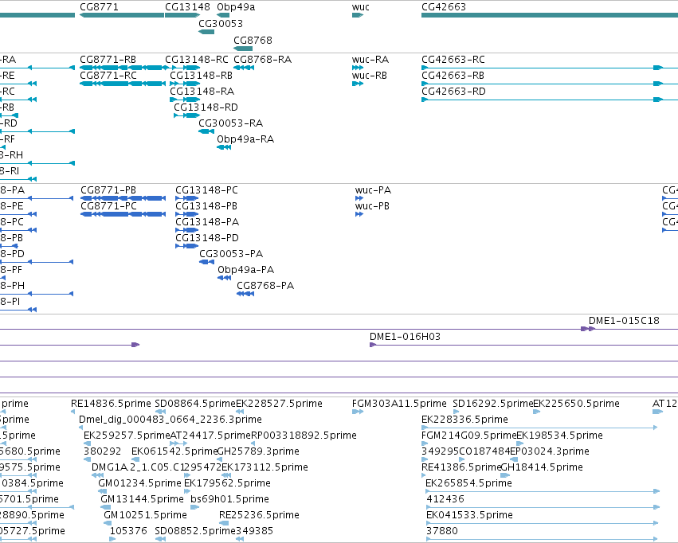Image resolution: width=678 pixels, height=543 pixels.
Task: Select the CG8768 gene label
Action: click(253, 40)
